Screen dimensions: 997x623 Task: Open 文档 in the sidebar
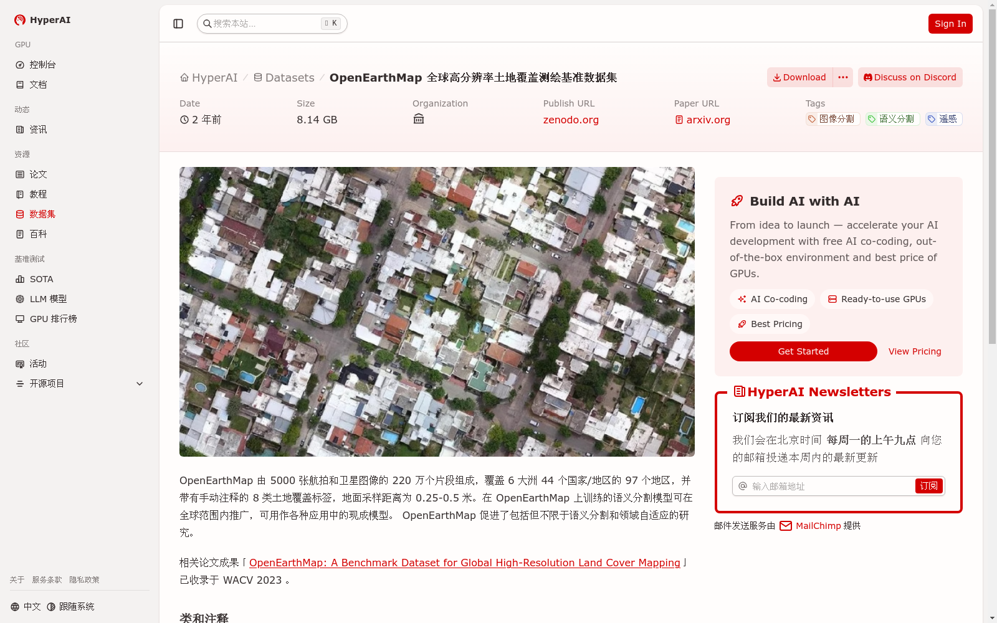tap(80, 85)
